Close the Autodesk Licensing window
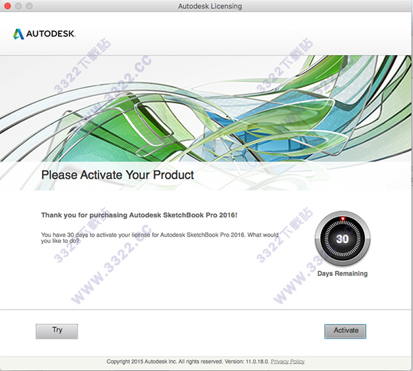 tap(8, 6)
